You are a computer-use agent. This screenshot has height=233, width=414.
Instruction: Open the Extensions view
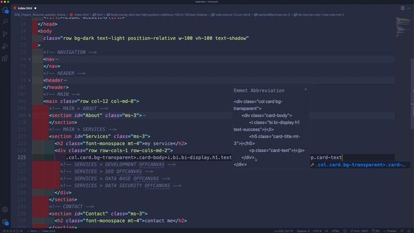tap(5, 58)
